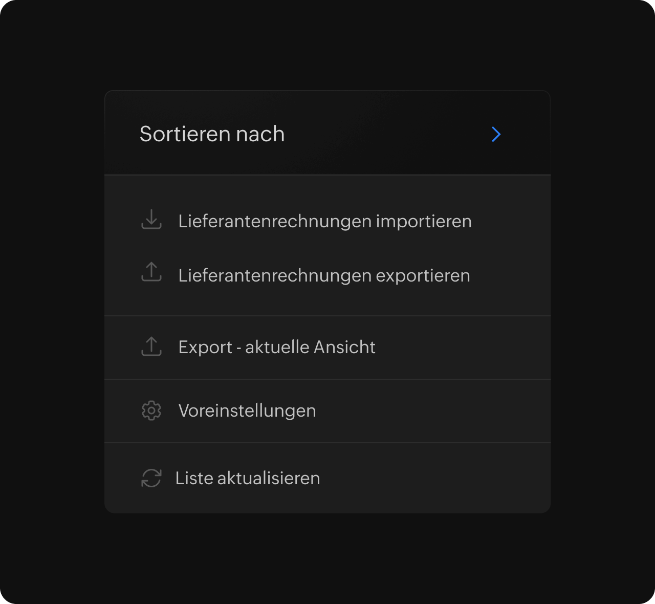Click the refresh arrows icon beside Liste aktualisieren

(x=150, y=478)
